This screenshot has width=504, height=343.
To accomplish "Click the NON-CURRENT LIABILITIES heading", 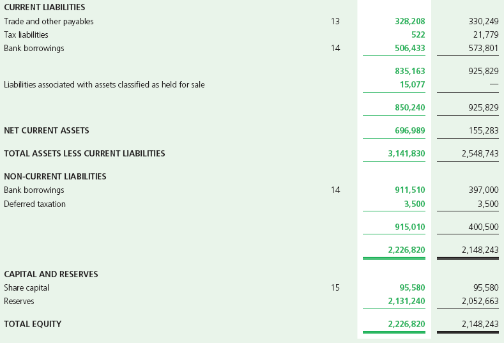I will (55, 176).
